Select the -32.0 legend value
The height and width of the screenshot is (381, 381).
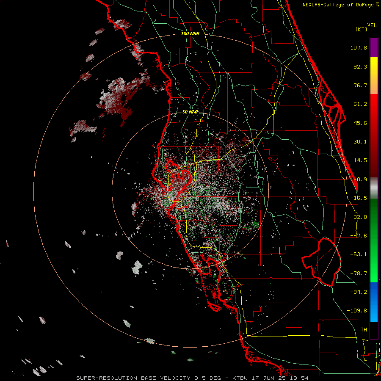(x=359, y=217)
